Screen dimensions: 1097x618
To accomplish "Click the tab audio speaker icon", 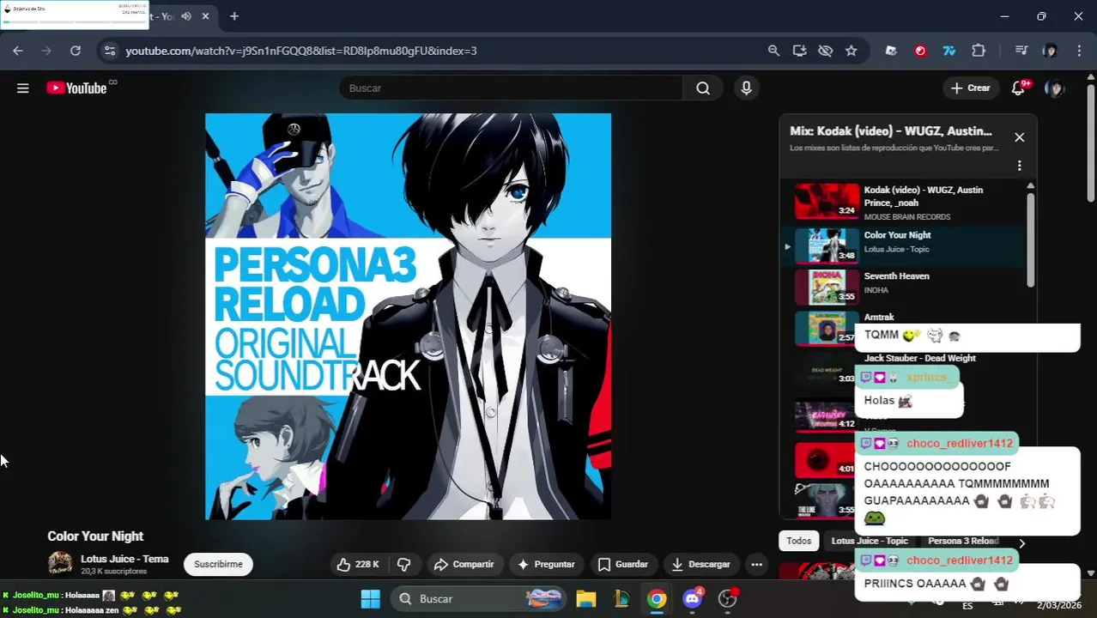I will (x=186, y=15).
